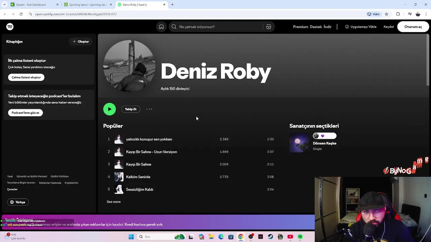Click 'Çalma listesi oluştur' button
The width and height of the screenshot is (431, 242).
pyautogui.click(x=26, y=77)
